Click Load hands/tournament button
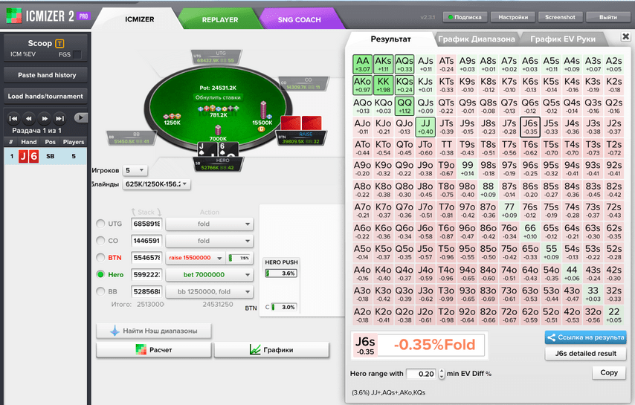 [x=45, y=97]
